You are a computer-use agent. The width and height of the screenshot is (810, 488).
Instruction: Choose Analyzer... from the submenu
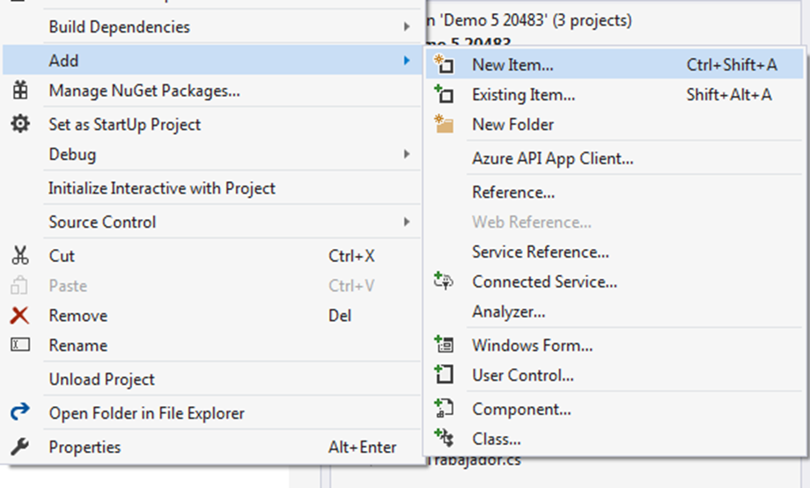(508, 312)
